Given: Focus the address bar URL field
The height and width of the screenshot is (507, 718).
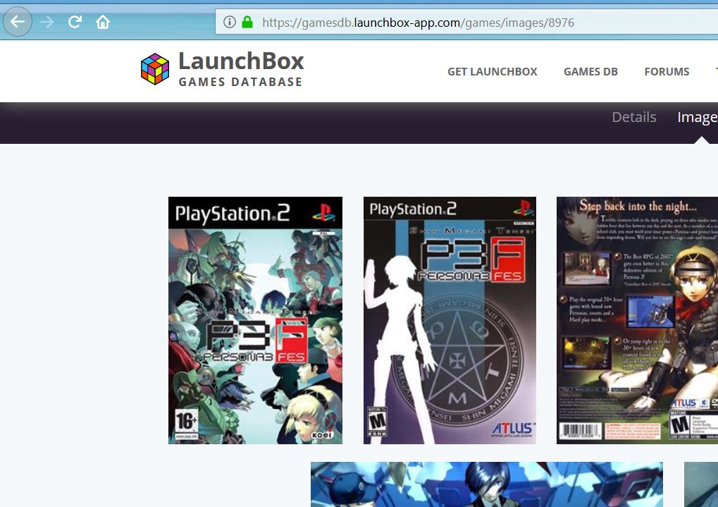Looking at the screenshot, I should 466,23.
